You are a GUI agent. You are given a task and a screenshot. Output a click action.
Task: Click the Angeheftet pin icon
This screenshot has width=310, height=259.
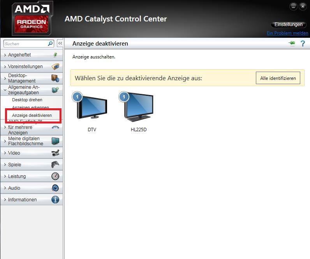coord(55,55)
